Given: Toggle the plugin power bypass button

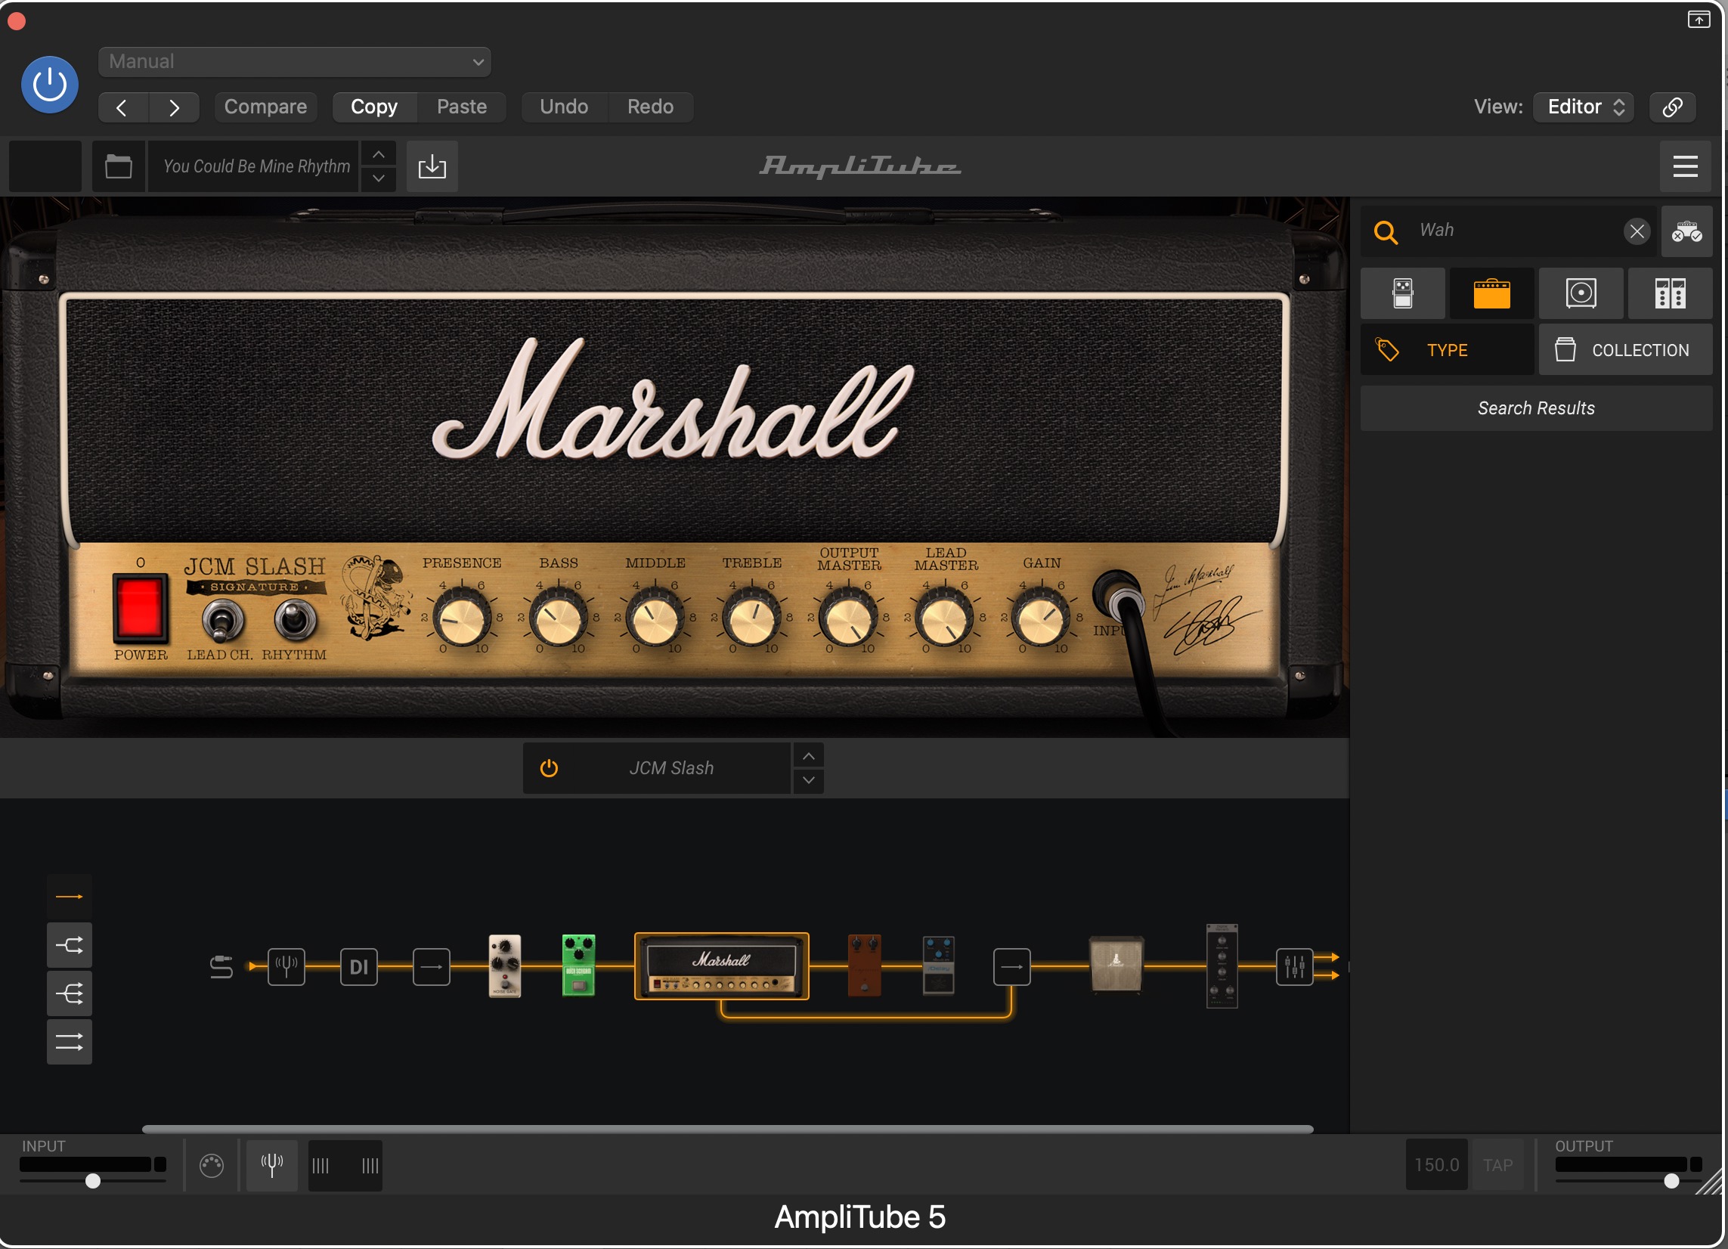Looking at the screenshot, I should (50, 85).
